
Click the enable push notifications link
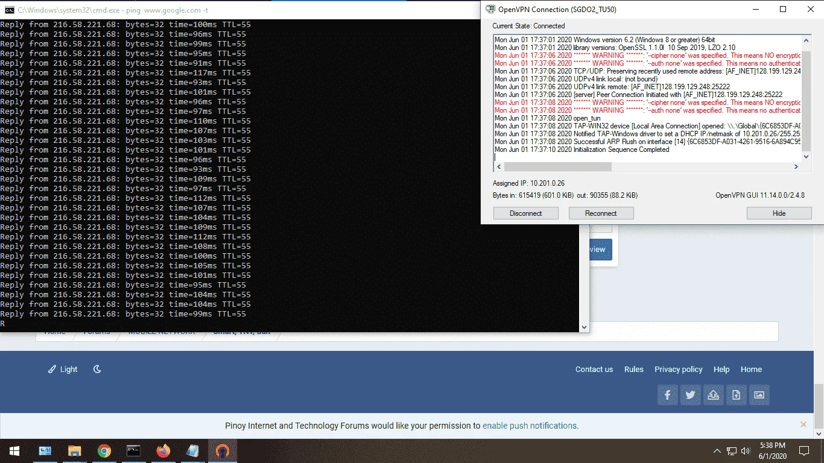tap(530, 425)
